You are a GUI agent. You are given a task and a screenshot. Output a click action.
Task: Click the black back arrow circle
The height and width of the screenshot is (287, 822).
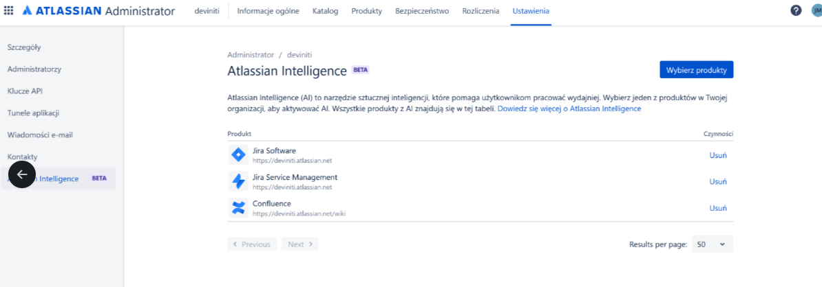click(22, 174)
